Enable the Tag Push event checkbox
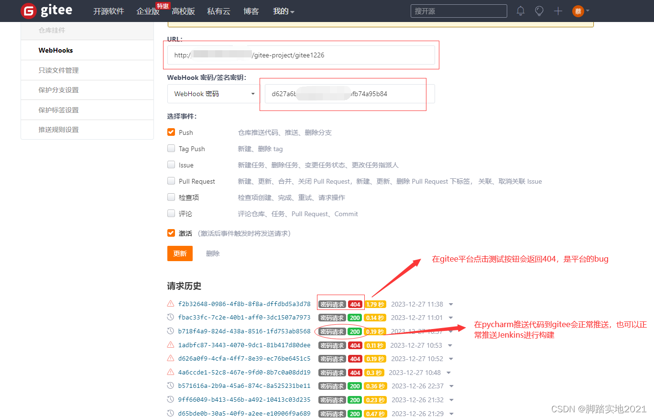Viewport: 654px width, 418px height. pos(171,148)
